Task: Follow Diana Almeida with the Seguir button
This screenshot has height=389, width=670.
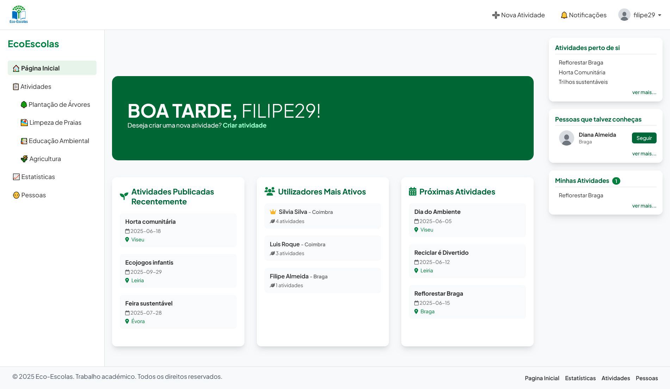Action: coord(644,138)
